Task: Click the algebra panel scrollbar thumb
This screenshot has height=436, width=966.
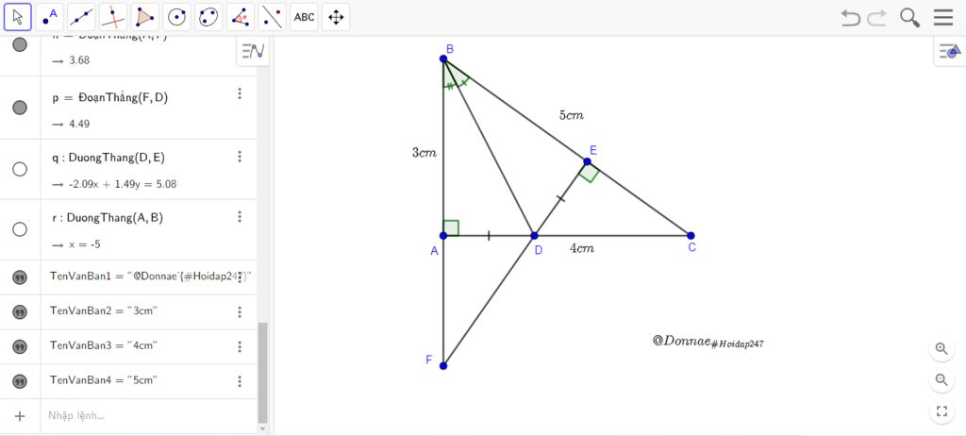Action: [x=263, y=372]
